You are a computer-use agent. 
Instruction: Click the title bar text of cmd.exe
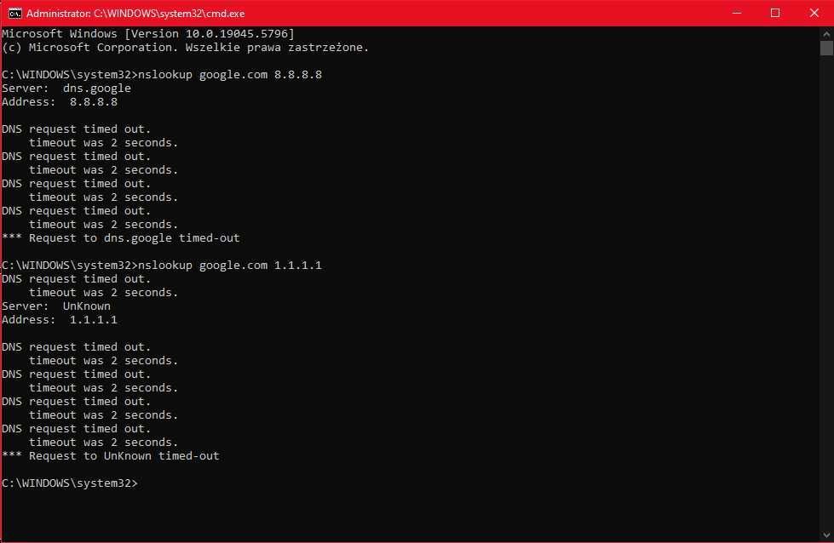pyautogui.click(x=136, y=13)
